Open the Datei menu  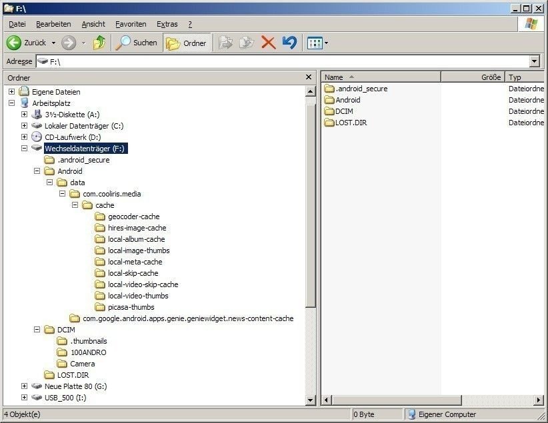[x=17, y=24]
